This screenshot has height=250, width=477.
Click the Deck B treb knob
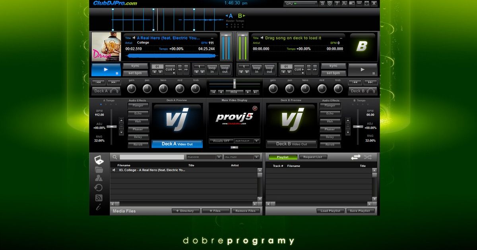click(x=338, y=88)
